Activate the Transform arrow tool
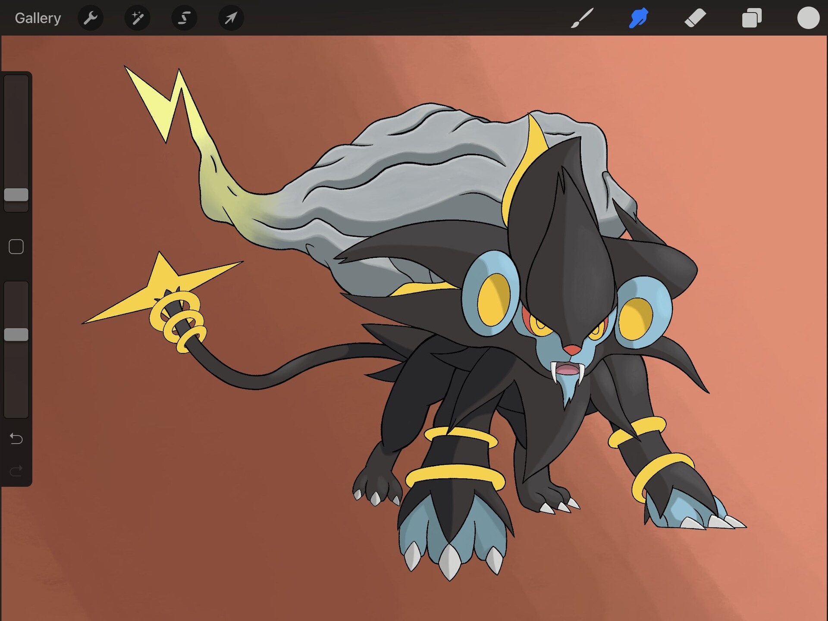This screenshot has height=621, width=828. [231, 18]
